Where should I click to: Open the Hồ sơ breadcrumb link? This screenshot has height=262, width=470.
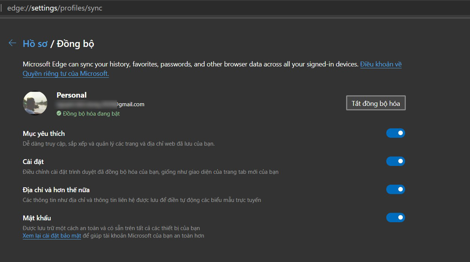(35, 44)
